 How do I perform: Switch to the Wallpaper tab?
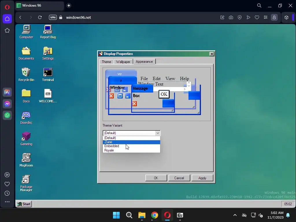tap(123, 62)
